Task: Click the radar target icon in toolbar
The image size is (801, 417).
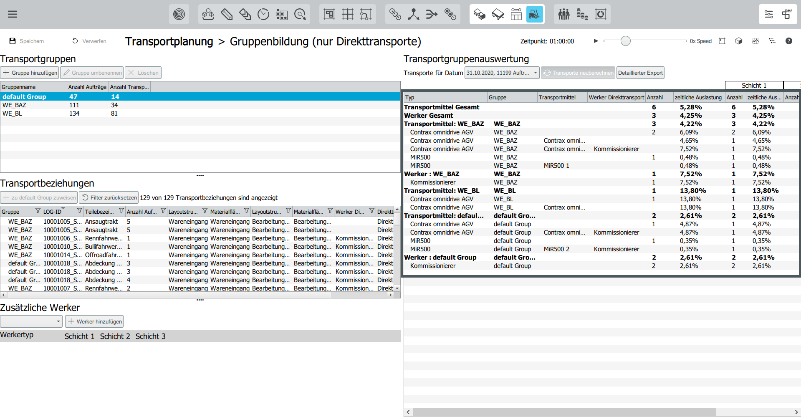Action: point(179,15)
